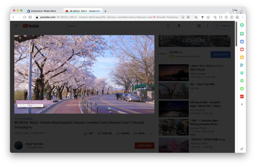256x166 pixels.
Task: Open the browser profile icon
Action: coord(237,17)
